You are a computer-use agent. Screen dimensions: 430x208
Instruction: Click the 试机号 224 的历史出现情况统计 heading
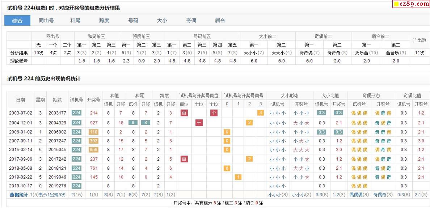coord(44,79)
